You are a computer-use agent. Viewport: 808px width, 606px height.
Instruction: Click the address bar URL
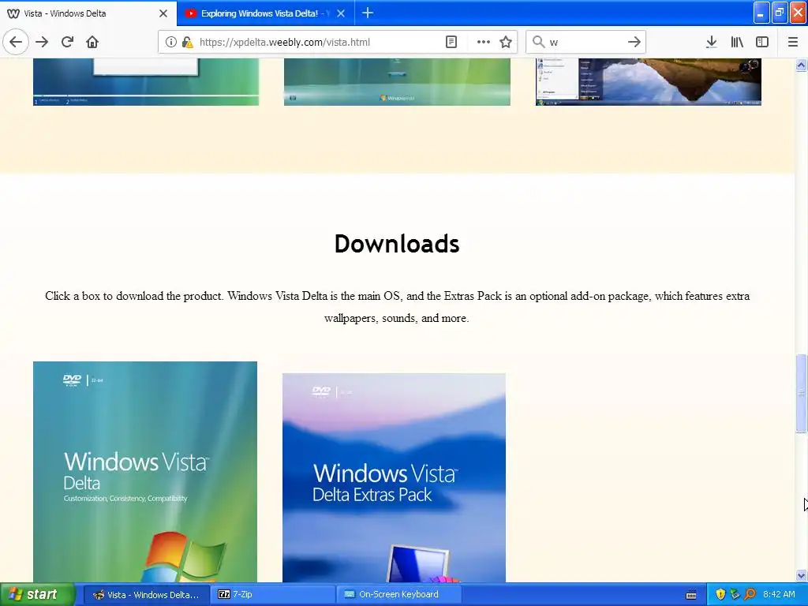[284, 43]
